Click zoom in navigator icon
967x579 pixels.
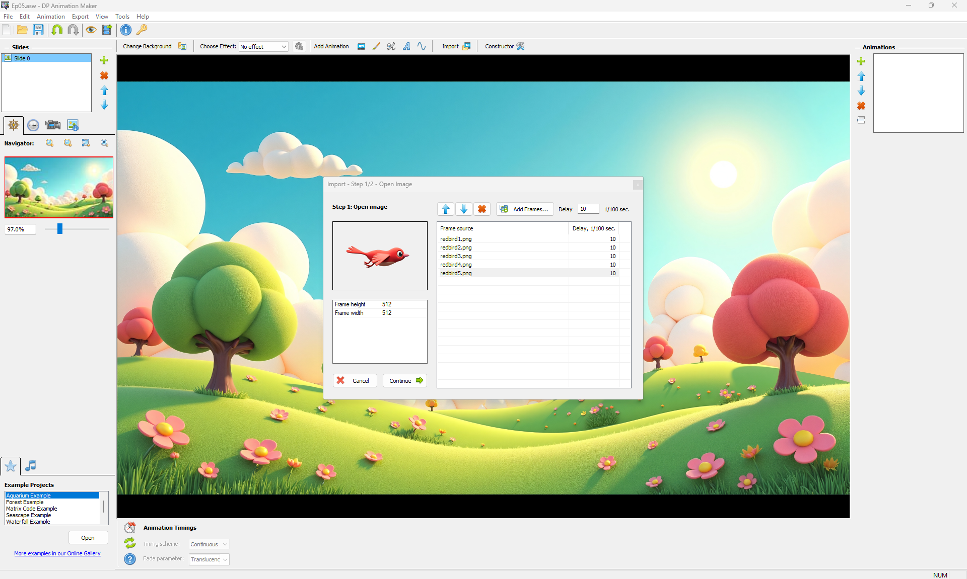point(50,143)
